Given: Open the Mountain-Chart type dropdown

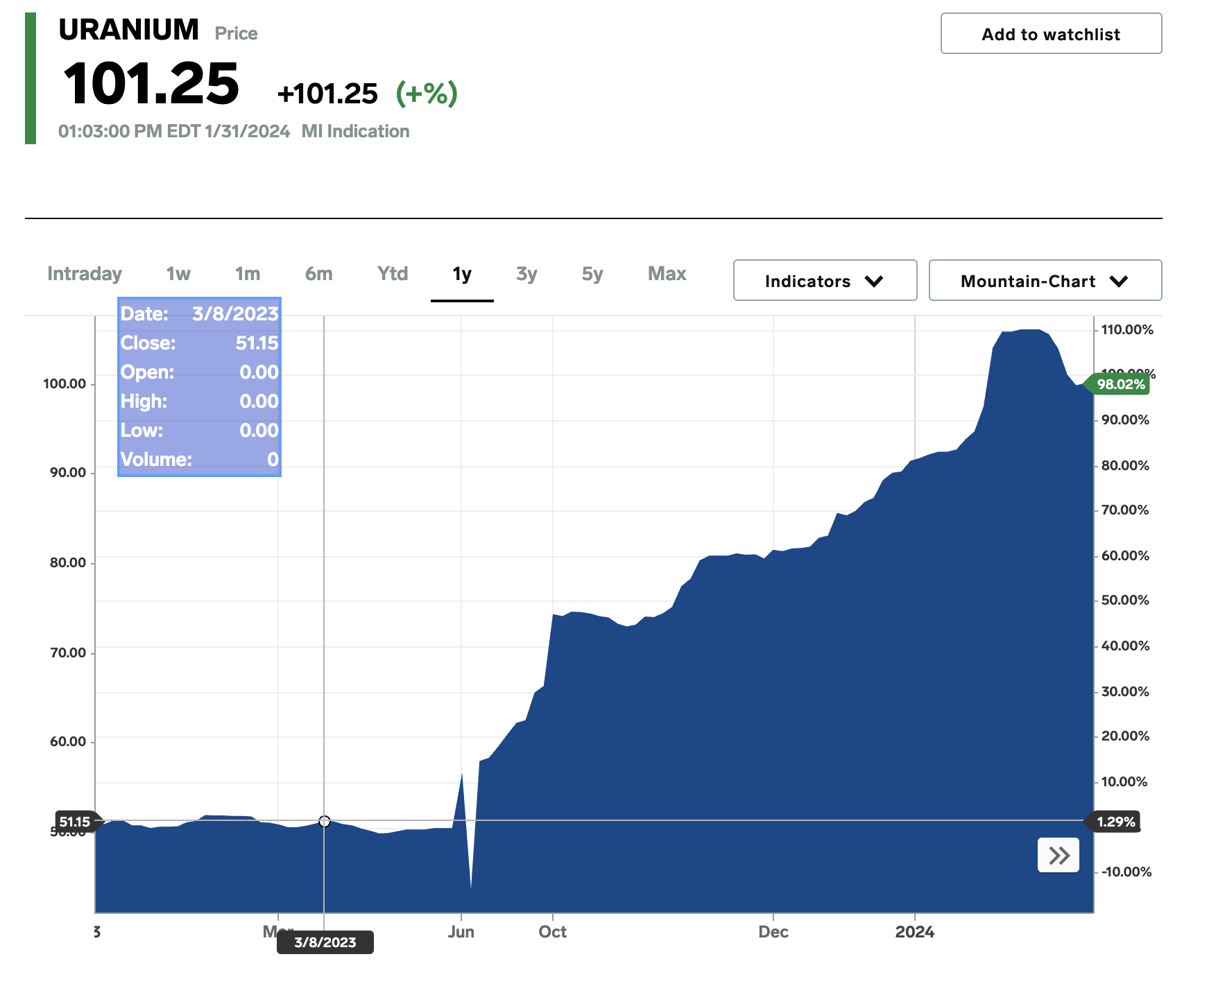Looking at the screenshot, I should (1045, 280).
